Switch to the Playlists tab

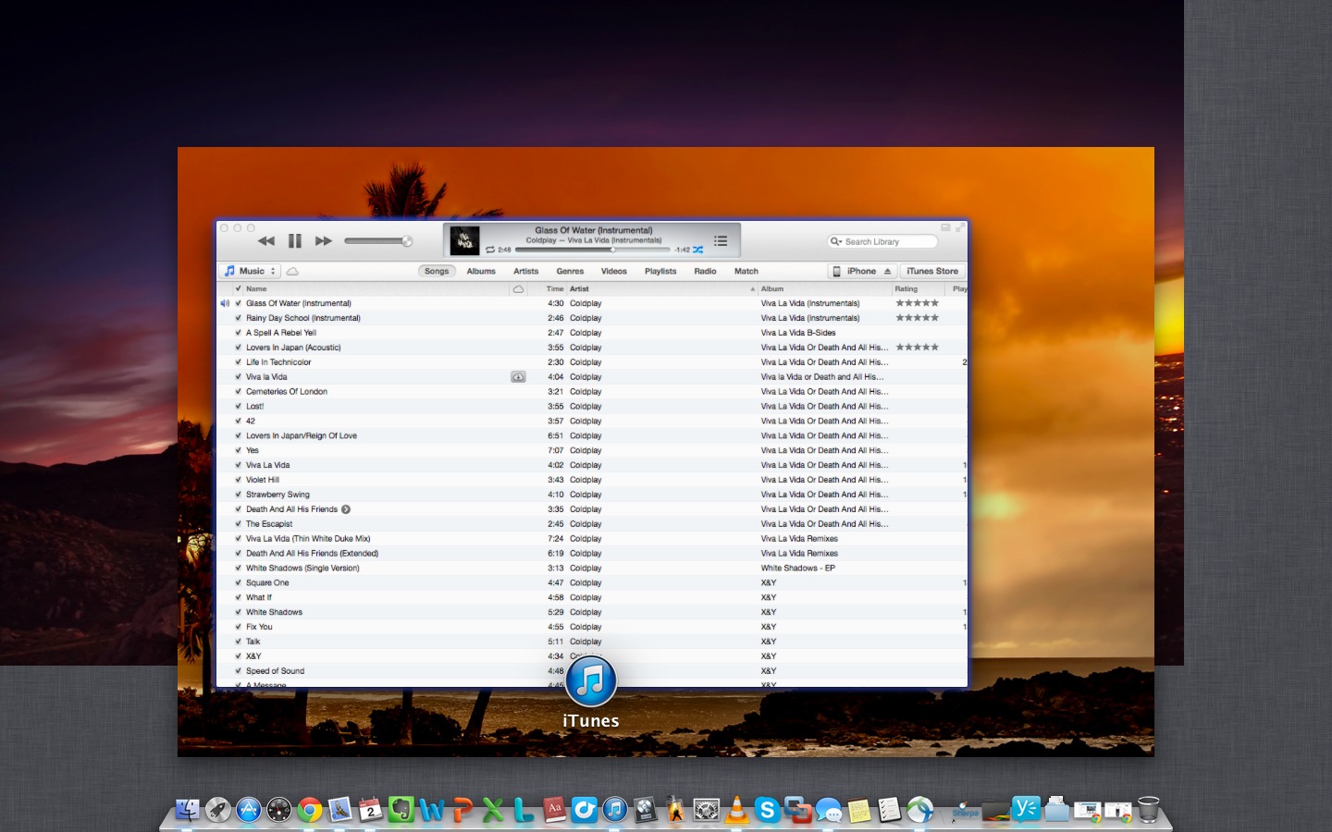tap(660, 272)
